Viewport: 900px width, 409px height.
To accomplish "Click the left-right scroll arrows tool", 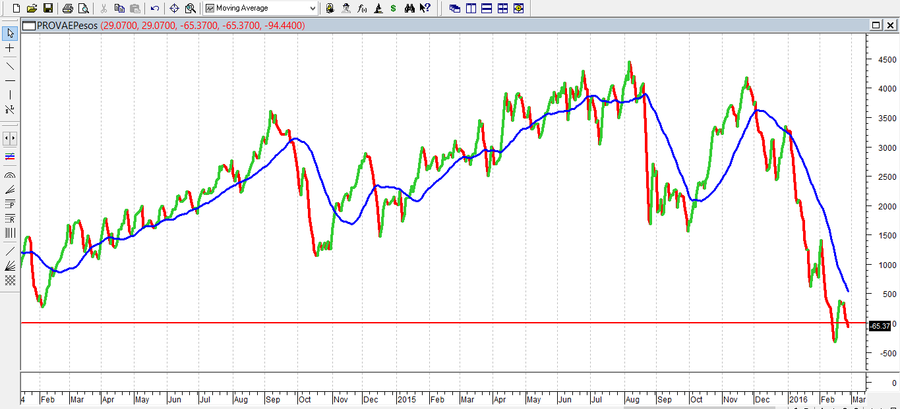I will (x=10, y=139).
